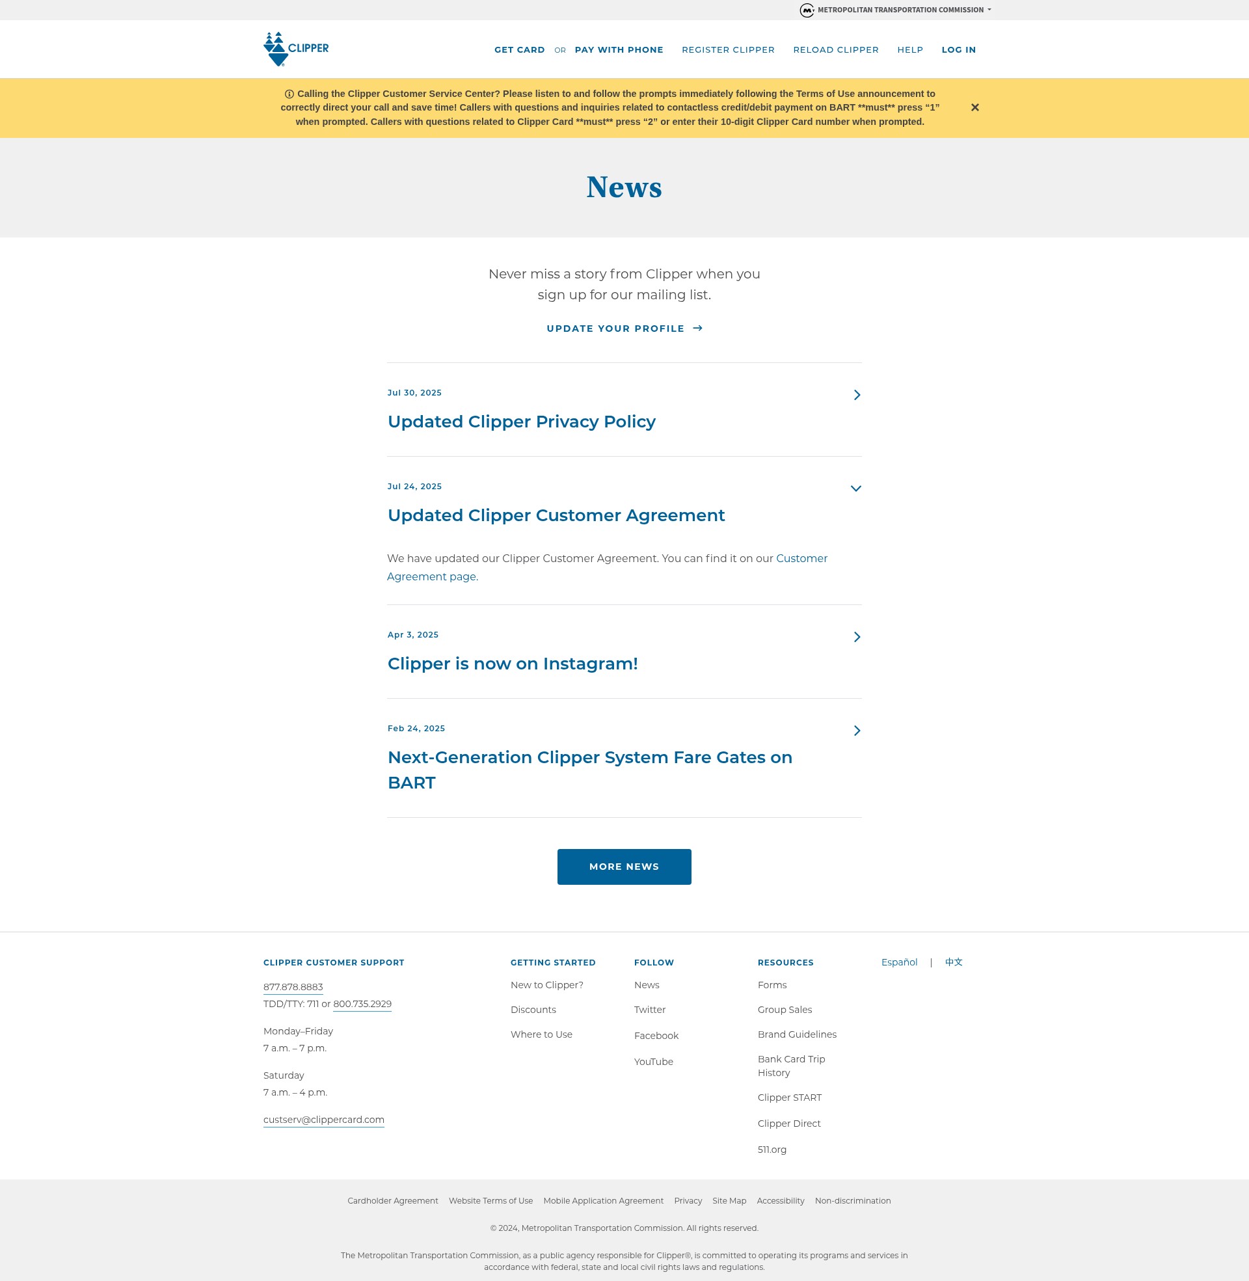
Task: Click Log In in the header
Action: click(958, 50)
